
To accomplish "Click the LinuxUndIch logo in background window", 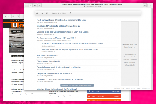I will (18, 25).
